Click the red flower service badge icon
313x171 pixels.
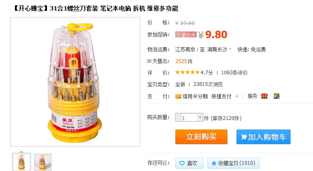coord(264,96)
